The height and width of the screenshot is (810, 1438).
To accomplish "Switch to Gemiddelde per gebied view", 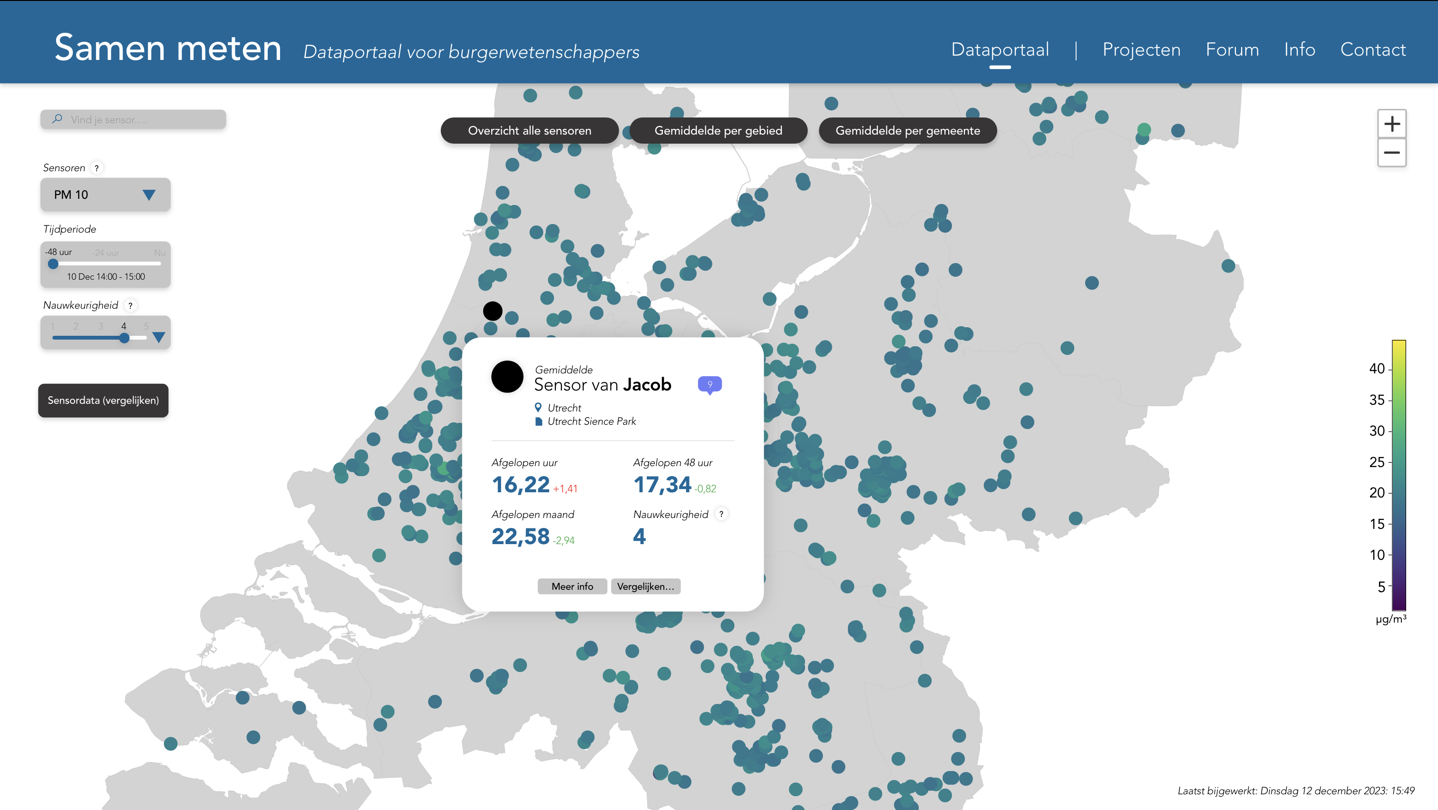I will (718, 131).
